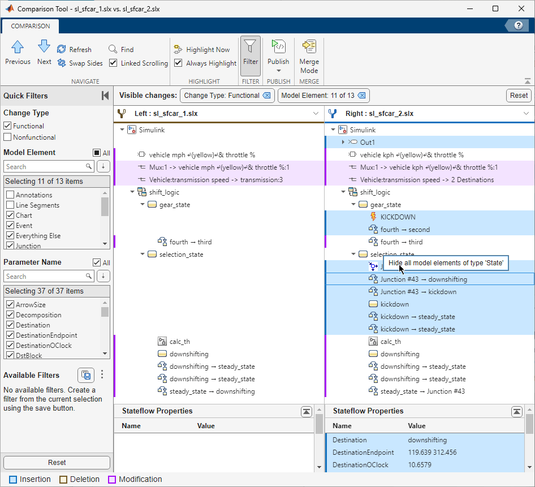The image size is (535, 487).
Task: Click Reset at bottom of Quick Filters
Action: pyautogui.click(x=57, y=462)
